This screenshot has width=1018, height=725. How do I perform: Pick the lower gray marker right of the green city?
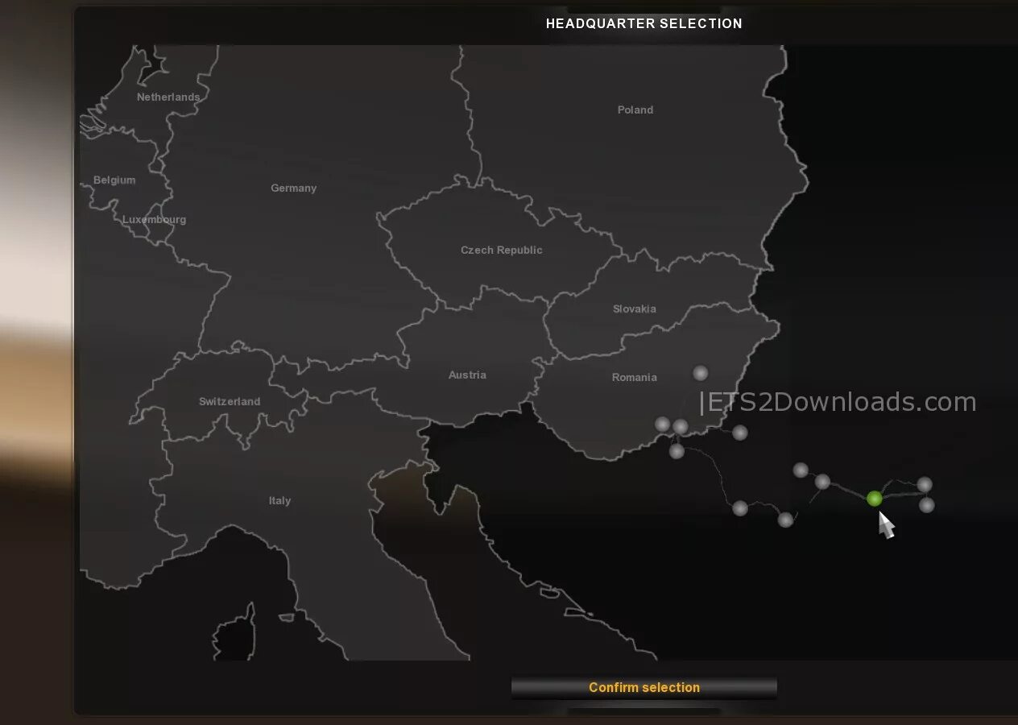(927, 505)
